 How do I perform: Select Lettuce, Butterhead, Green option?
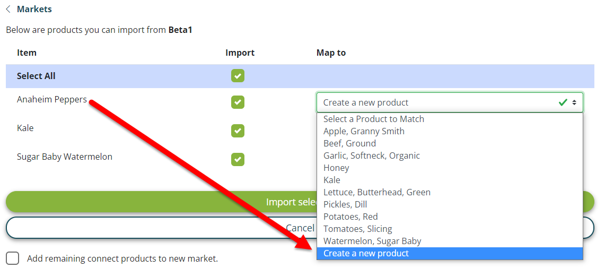click(376, 192)
